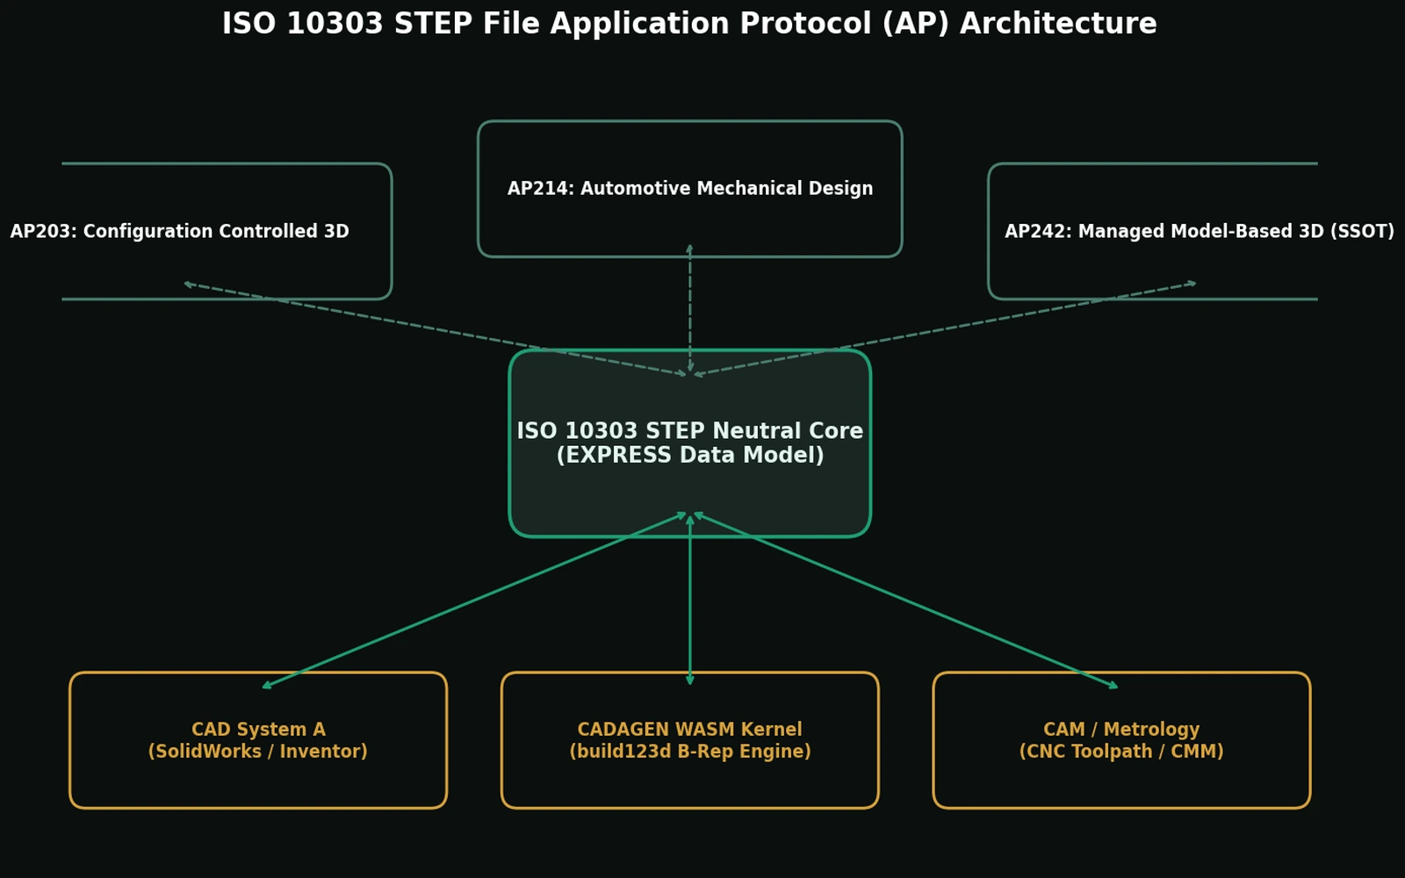The image size is (1405, 878).
Task: Select the CAD System A SolidWorks box
Action: (258, 740)
